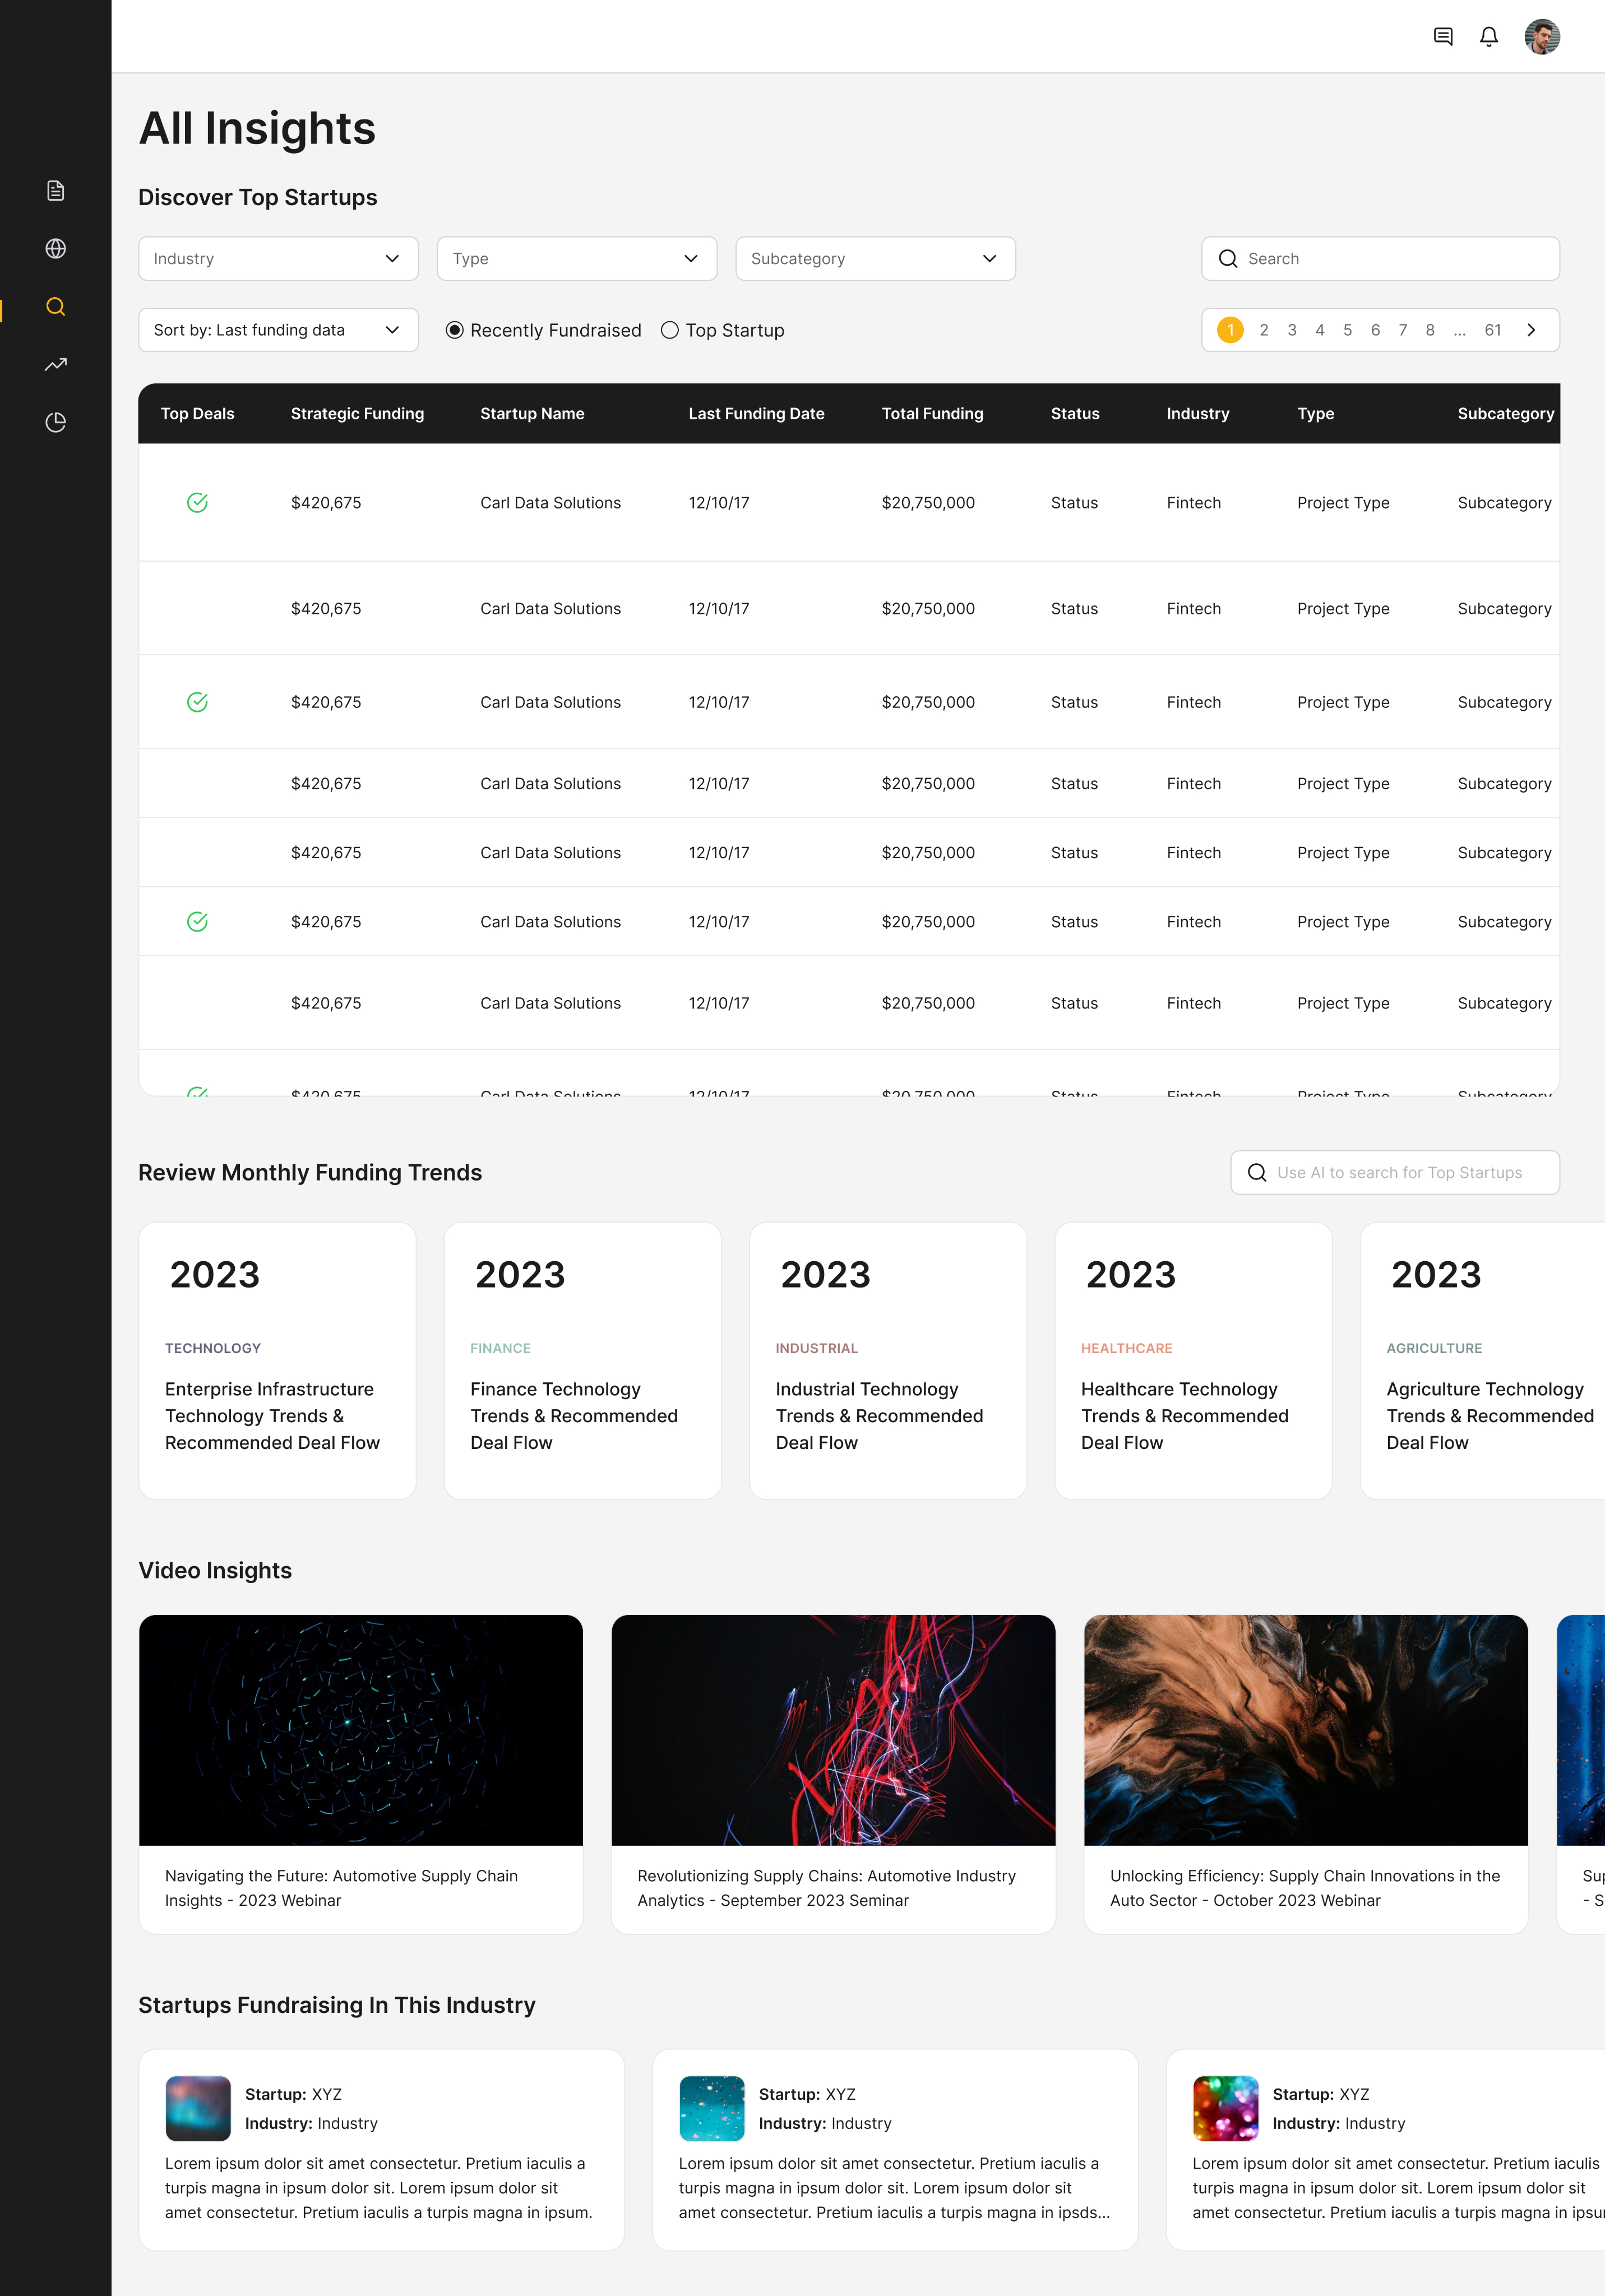Click the user profile avatar
The width and height of the screenshot is (1605, 2296).
point(1541,37)
